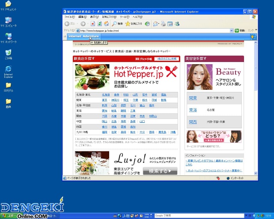Image resolution: width=274 pixels, height=219 pixels.
Task: Click the 東海 beauty salon area link
Action: pyautogui.click(x=193, y=110)
